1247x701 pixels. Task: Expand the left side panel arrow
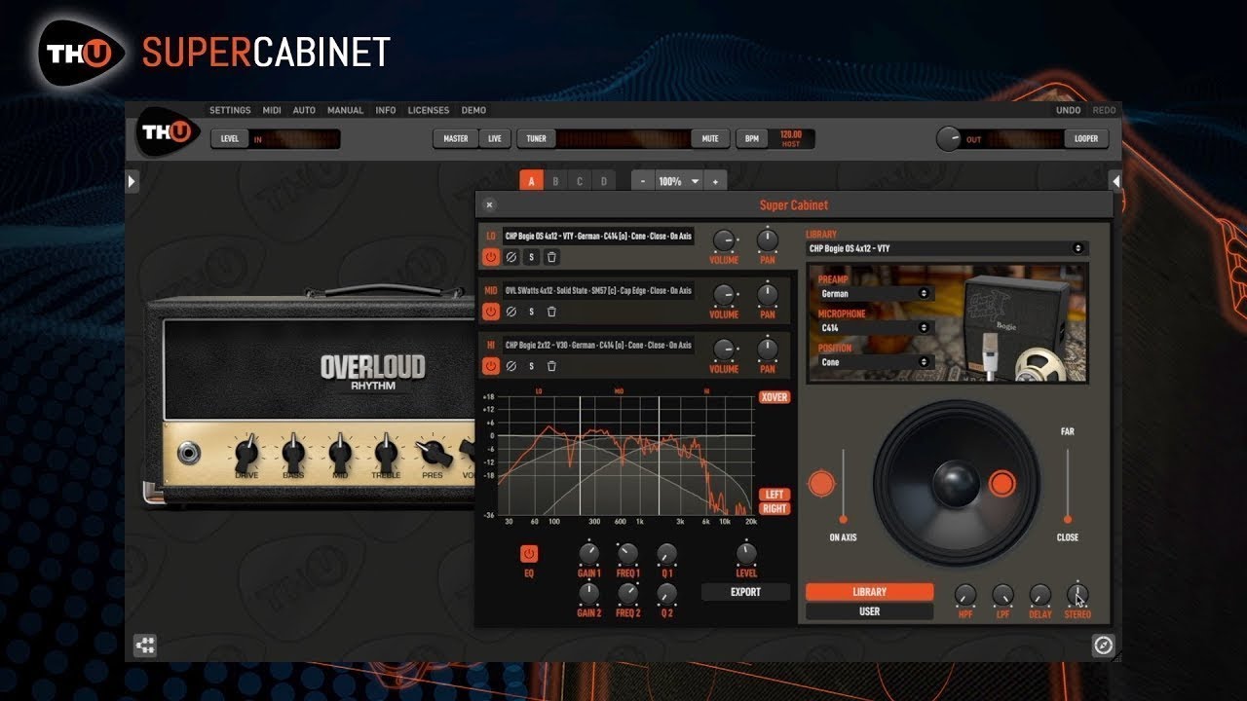132,182
